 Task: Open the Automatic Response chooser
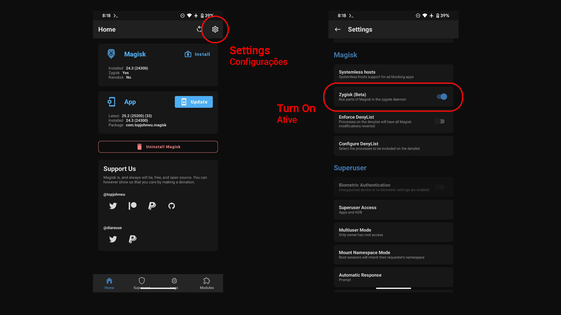coord(393,277)
